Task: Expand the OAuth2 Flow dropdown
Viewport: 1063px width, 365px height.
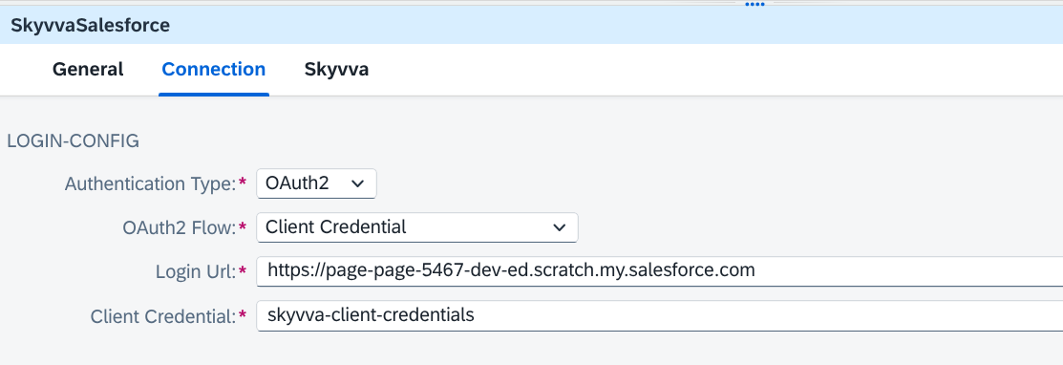Action: tap(417, 227)
